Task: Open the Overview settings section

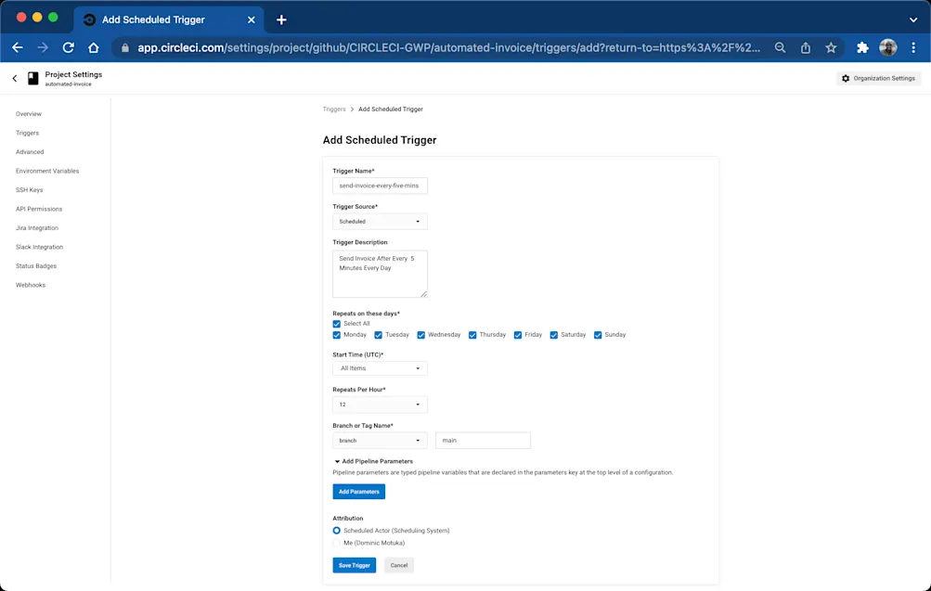Action: (x=29, y=114)
